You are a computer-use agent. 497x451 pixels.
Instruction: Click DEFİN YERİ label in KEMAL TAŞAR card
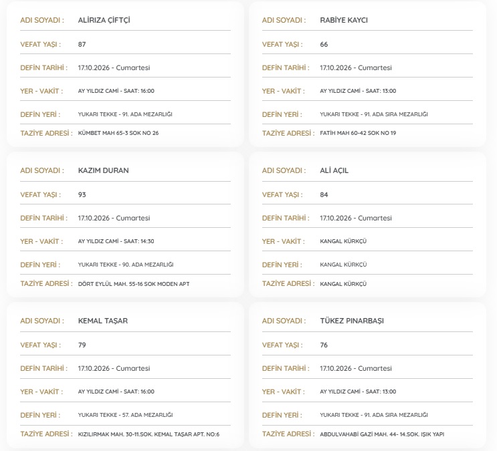pos(40,415)
